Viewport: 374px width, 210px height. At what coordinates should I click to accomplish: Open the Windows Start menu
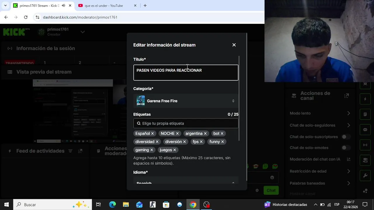[x=6, y=204]
